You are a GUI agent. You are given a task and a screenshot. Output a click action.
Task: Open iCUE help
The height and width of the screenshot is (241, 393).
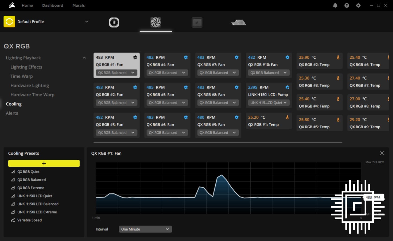point(347,5)
